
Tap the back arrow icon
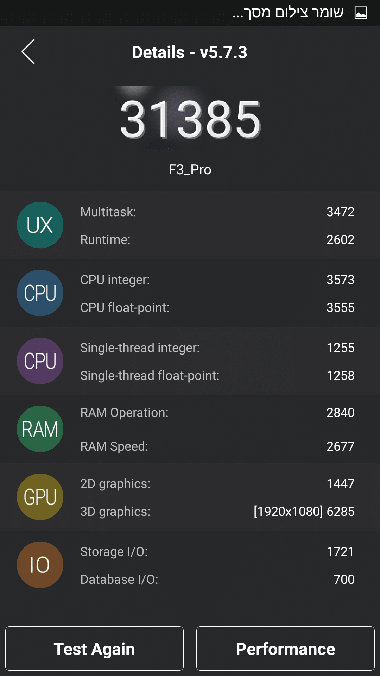click(x=28, y=52)
